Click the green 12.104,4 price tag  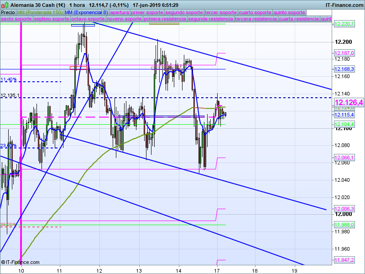pyautogui.click(x=344, y=124)
